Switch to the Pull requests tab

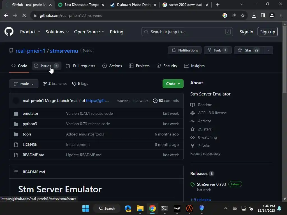80,66
